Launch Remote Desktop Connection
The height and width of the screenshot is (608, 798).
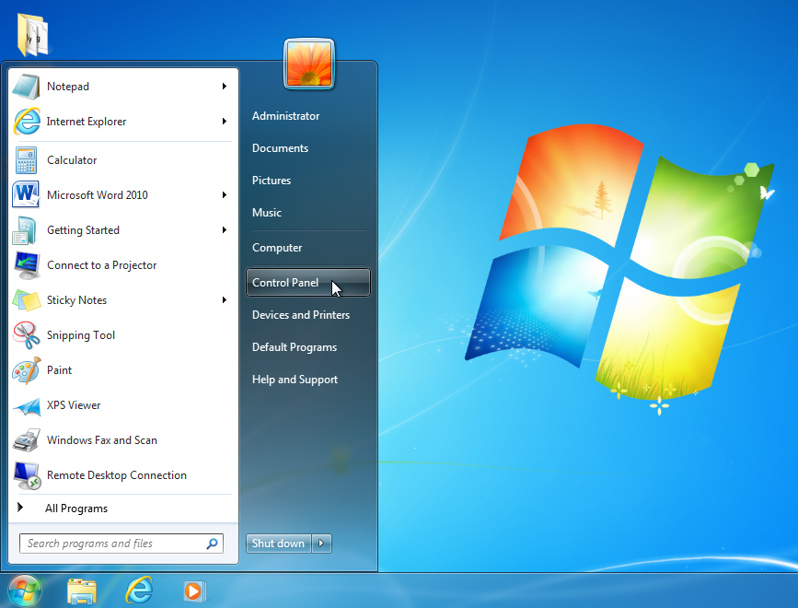click(x=115, y=475)
